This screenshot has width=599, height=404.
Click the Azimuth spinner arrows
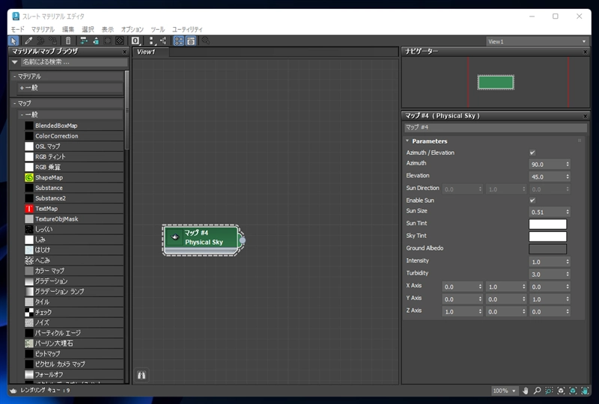pyautogui.click(x=568, y=164)
